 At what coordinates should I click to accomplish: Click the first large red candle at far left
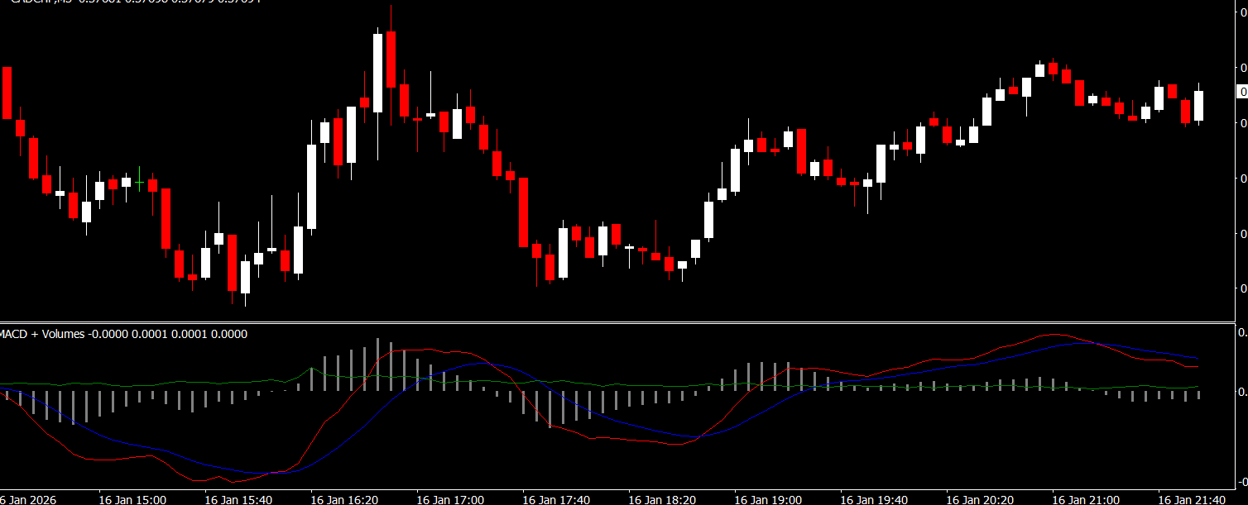(x=7, y=93)
